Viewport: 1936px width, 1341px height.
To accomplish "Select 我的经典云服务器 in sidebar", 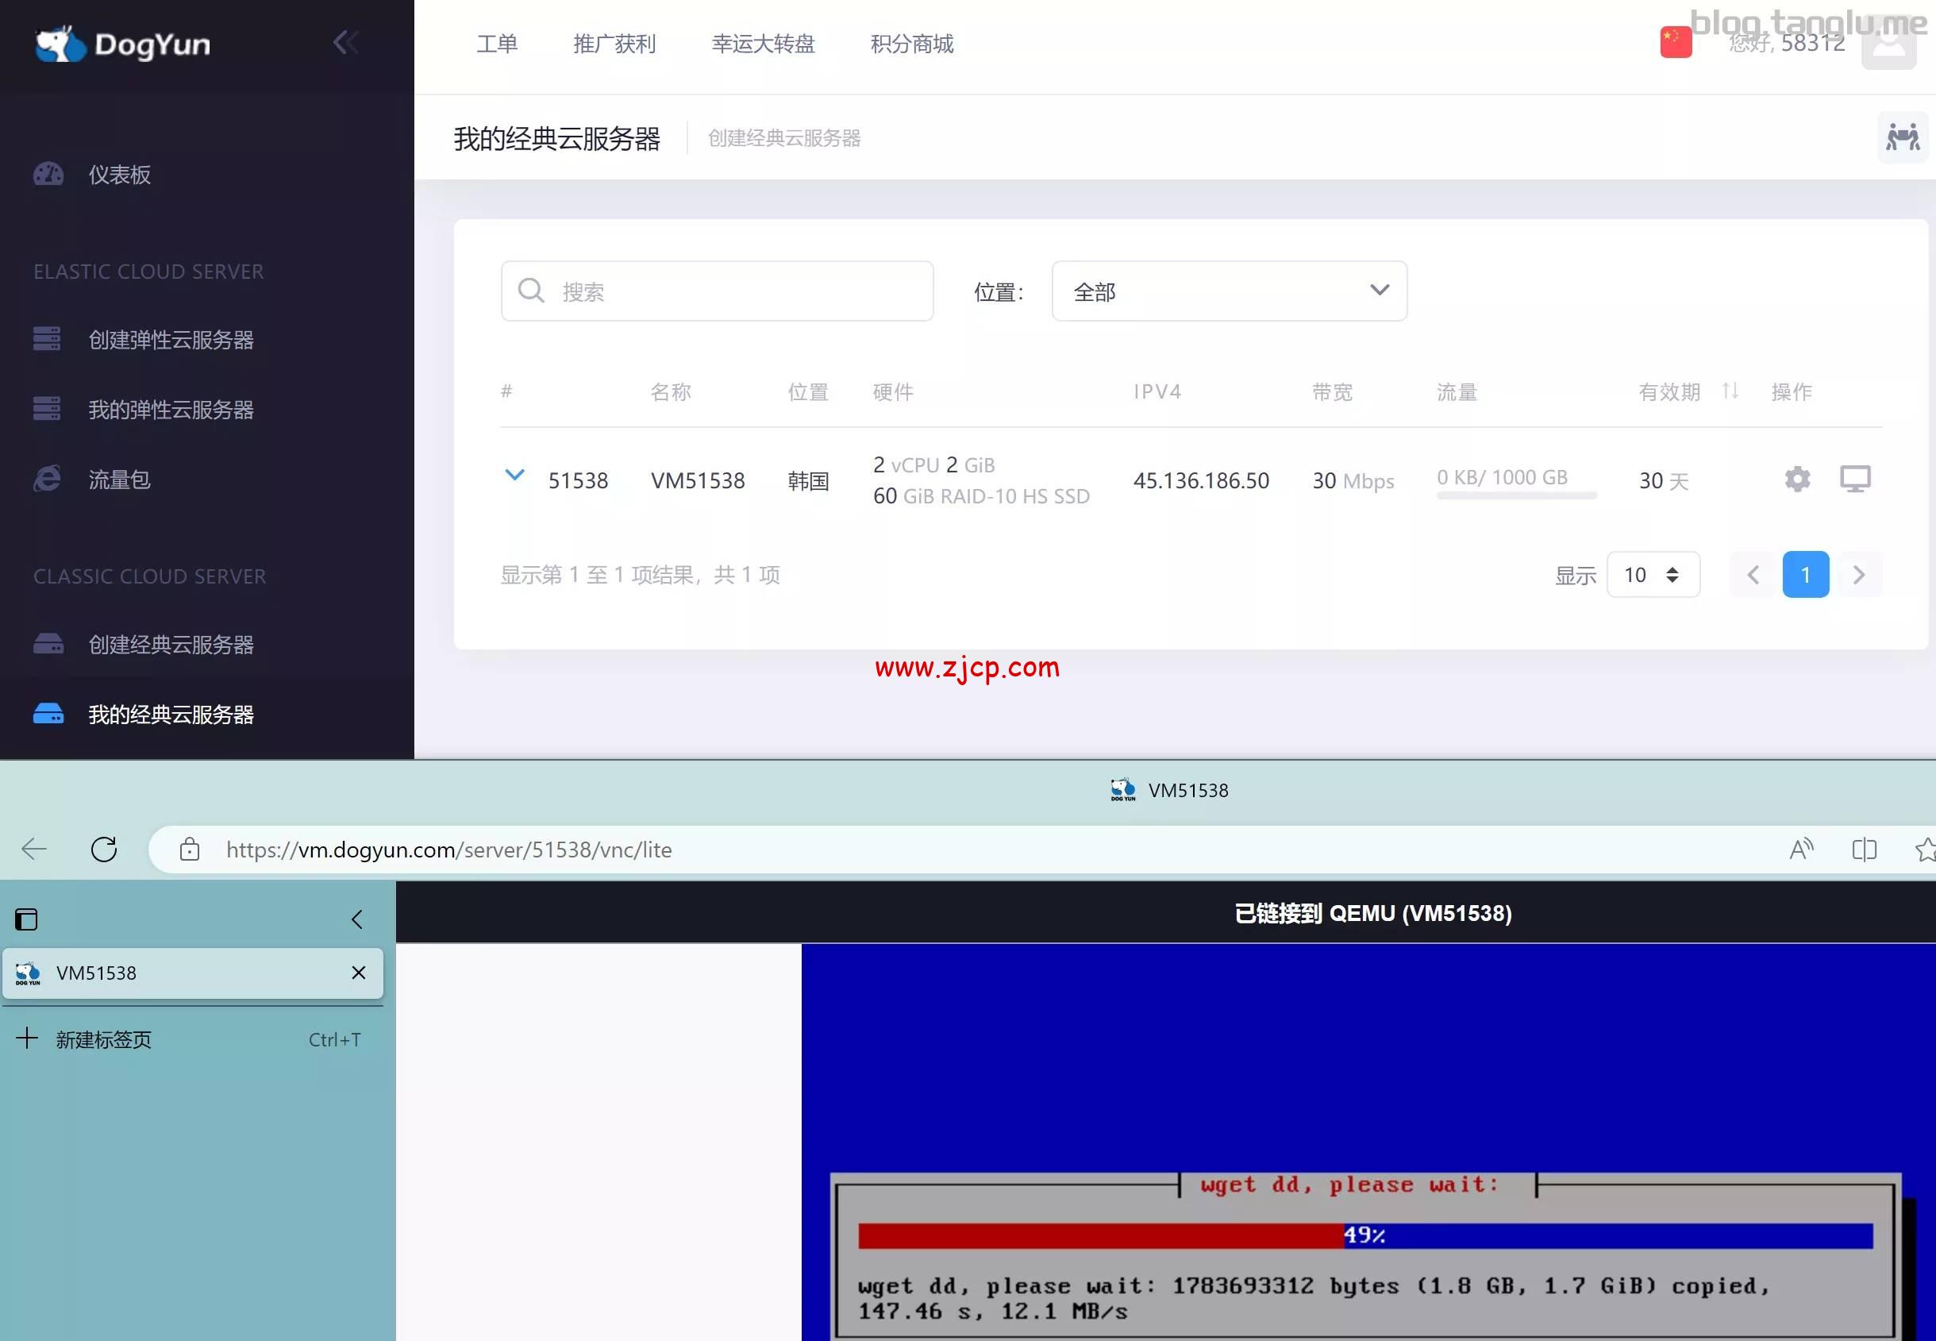I will coord(171,715).
